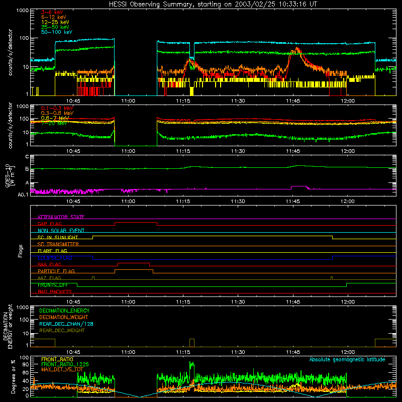Click GOES class C axis label

(27, 157)
